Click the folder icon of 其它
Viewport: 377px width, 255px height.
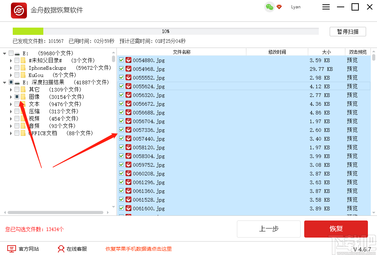(23, 90)
